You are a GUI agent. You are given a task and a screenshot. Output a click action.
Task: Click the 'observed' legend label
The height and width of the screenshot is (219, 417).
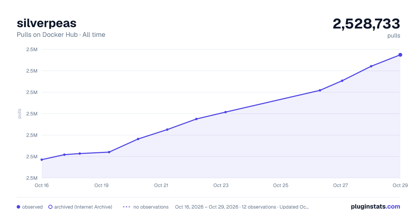click(32, 207)
